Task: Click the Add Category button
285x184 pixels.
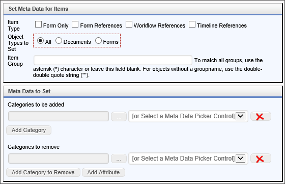Action: [28, 130]
